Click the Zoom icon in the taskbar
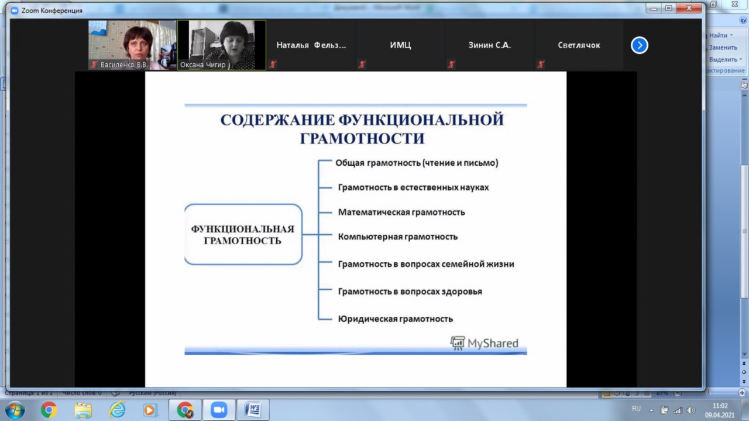This screenshot has width=749, height=421. (219, 410)
